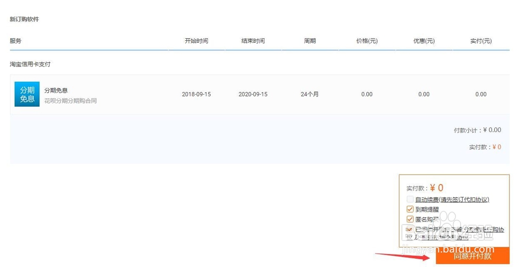
Task: Click the 实付(元) column header
Action: point(481,41)
